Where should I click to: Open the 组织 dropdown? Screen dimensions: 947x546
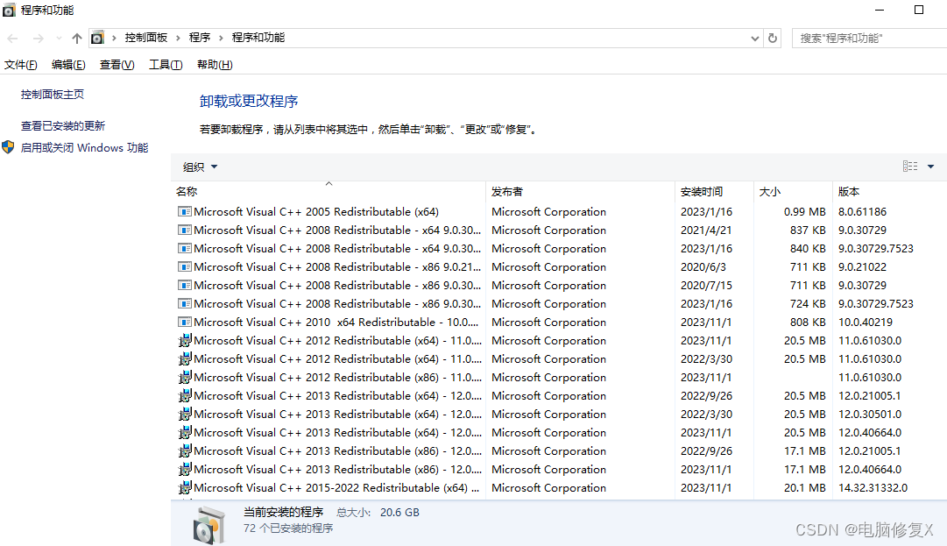click(x=200, y=167)
